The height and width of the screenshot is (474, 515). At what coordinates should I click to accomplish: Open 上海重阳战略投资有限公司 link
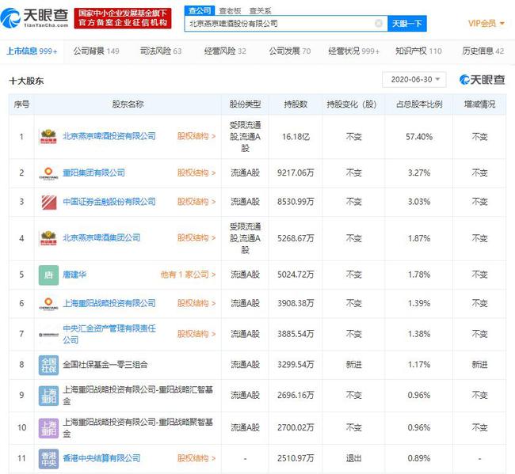tap(109, 303)
